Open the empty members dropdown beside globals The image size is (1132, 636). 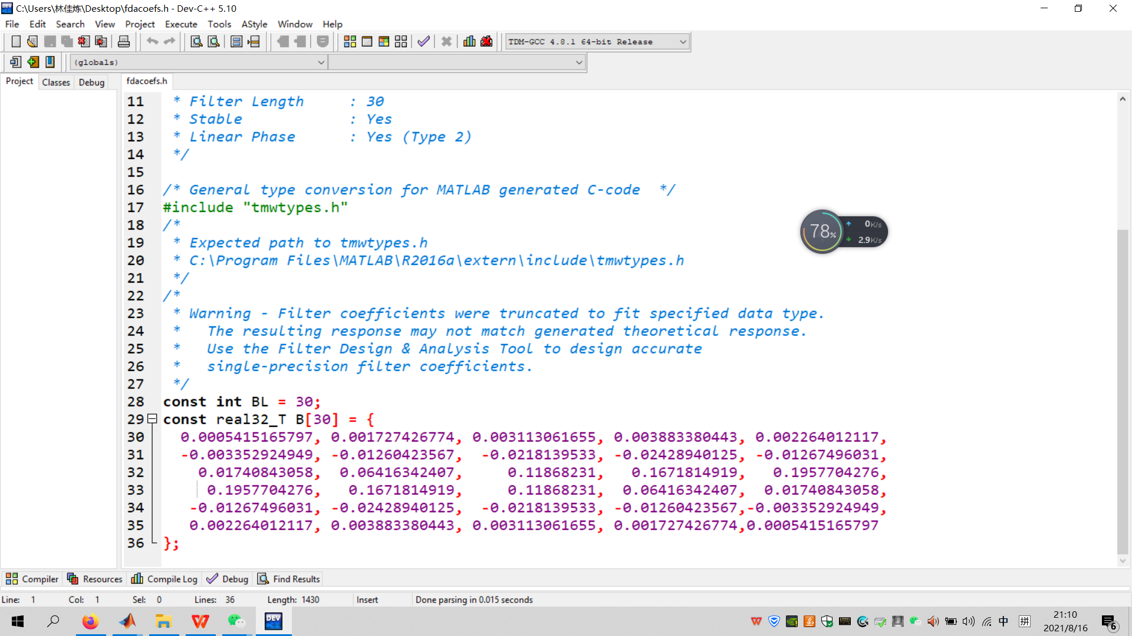[x=457, y=62]
